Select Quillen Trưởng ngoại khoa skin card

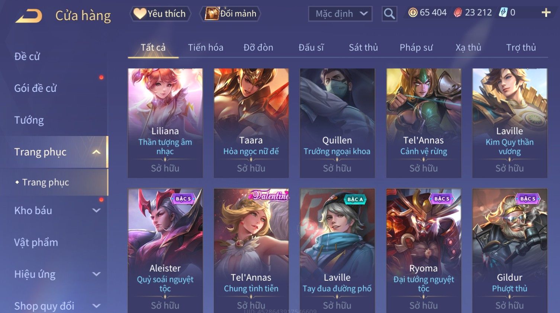tap(337, 123)
